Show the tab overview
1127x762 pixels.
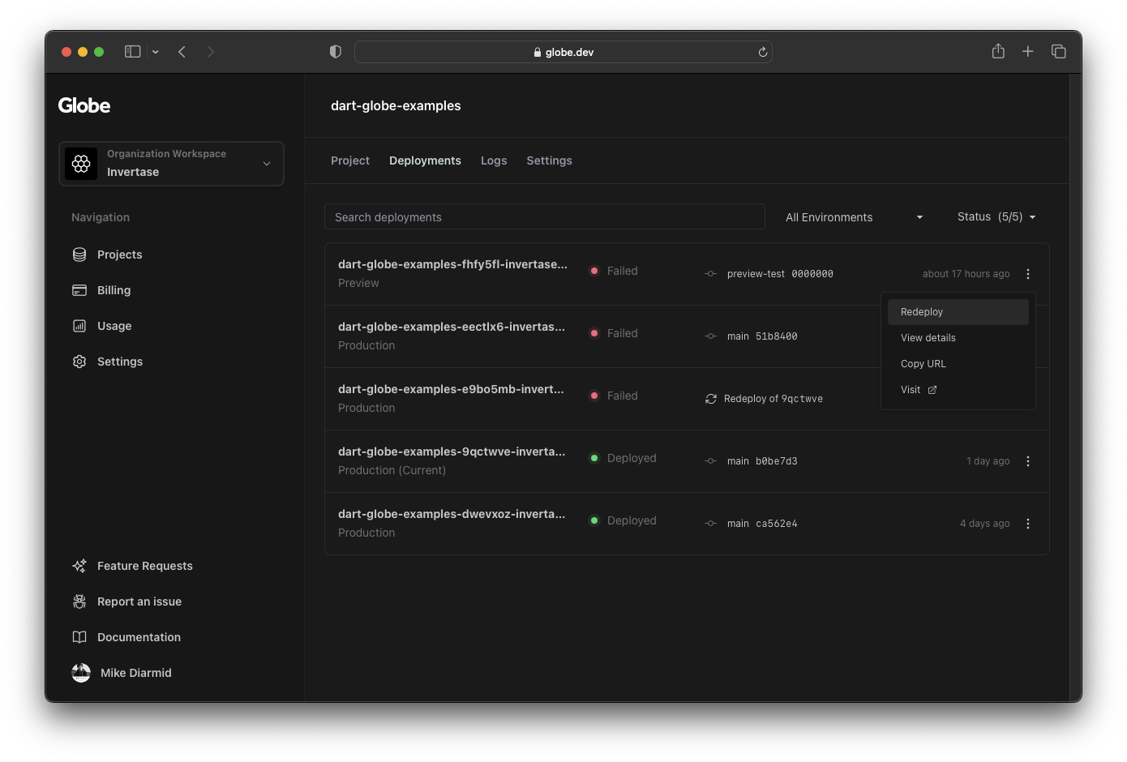(1059, 52)
